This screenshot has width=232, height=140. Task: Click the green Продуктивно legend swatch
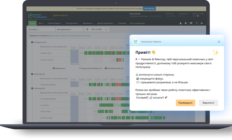click(54, 68)
